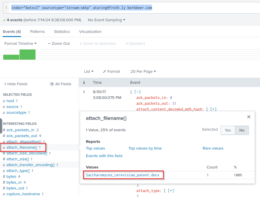Click the tall green timeline bar
Viewport: 260px width, 197px height.
tap(27, 55)
